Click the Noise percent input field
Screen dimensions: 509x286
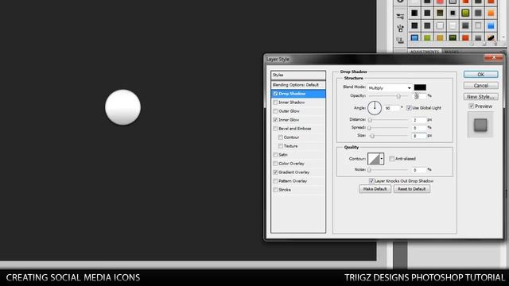click(419, 170)
